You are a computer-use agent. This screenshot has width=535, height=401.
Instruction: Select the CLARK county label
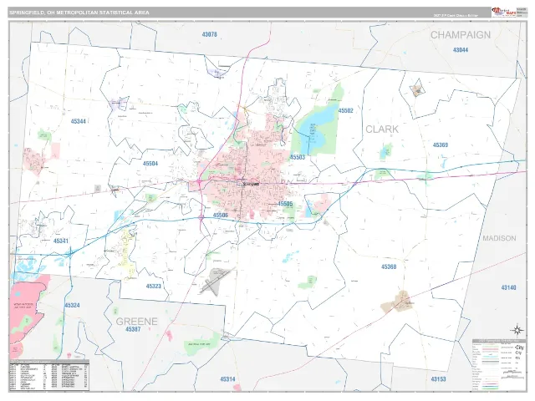(x=382, y=129)
